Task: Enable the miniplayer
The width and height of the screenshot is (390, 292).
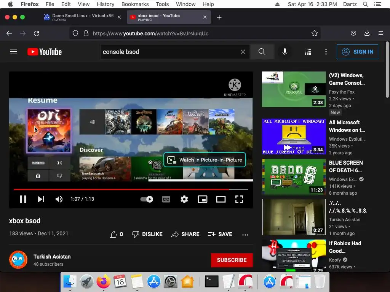Action: coord(203,199)
